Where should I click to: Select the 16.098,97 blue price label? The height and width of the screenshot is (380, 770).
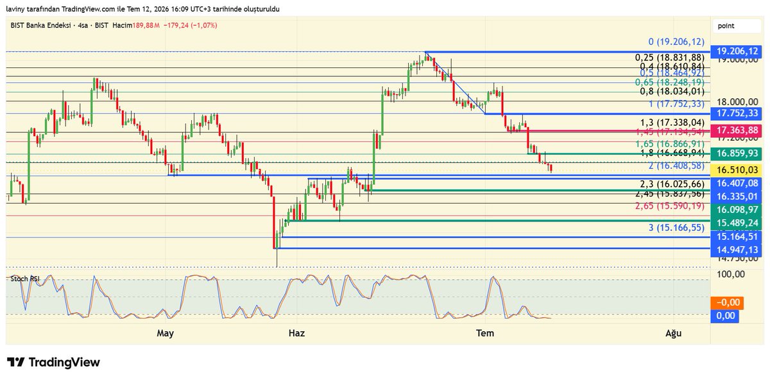737,210
